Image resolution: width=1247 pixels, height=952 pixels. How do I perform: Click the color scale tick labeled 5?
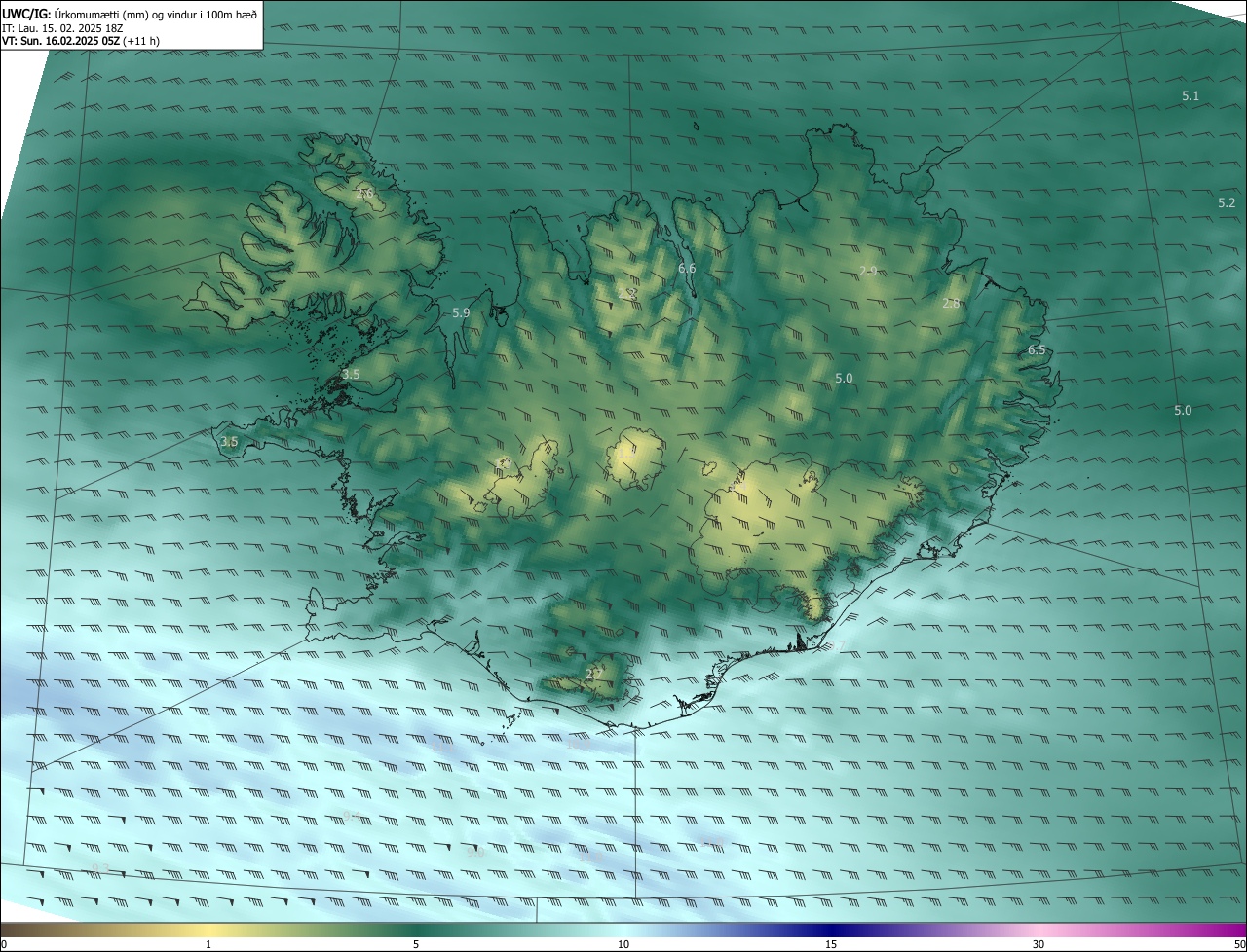click(x=416, y=944)
